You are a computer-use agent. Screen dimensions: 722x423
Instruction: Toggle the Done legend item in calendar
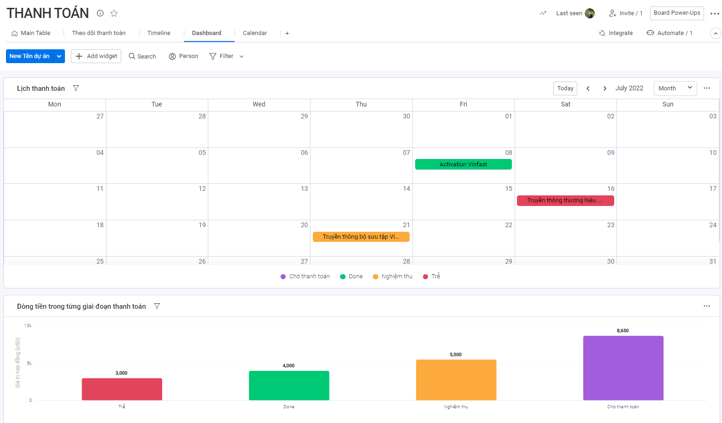(351, 276)
